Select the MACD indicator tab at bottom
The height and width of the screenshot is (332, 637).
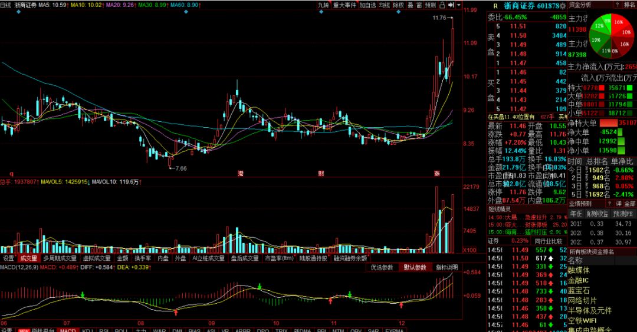(68, 330)
